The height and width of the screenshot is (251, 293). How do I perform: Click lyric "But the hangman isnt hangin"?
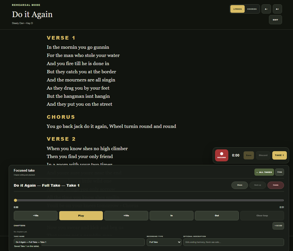coord(78,96)
